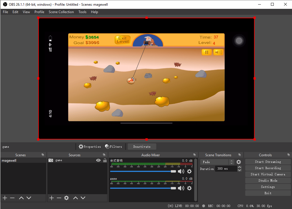Click the Audio Mixer vertical scrollbar
The width and height of the screenshot is (292, 209).
[x=196, y=180]
